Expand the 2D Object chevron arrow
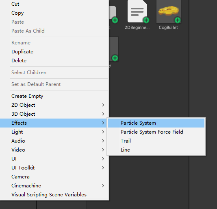The width and height of the screenshot is (217, 209). (x=103, y=105)
